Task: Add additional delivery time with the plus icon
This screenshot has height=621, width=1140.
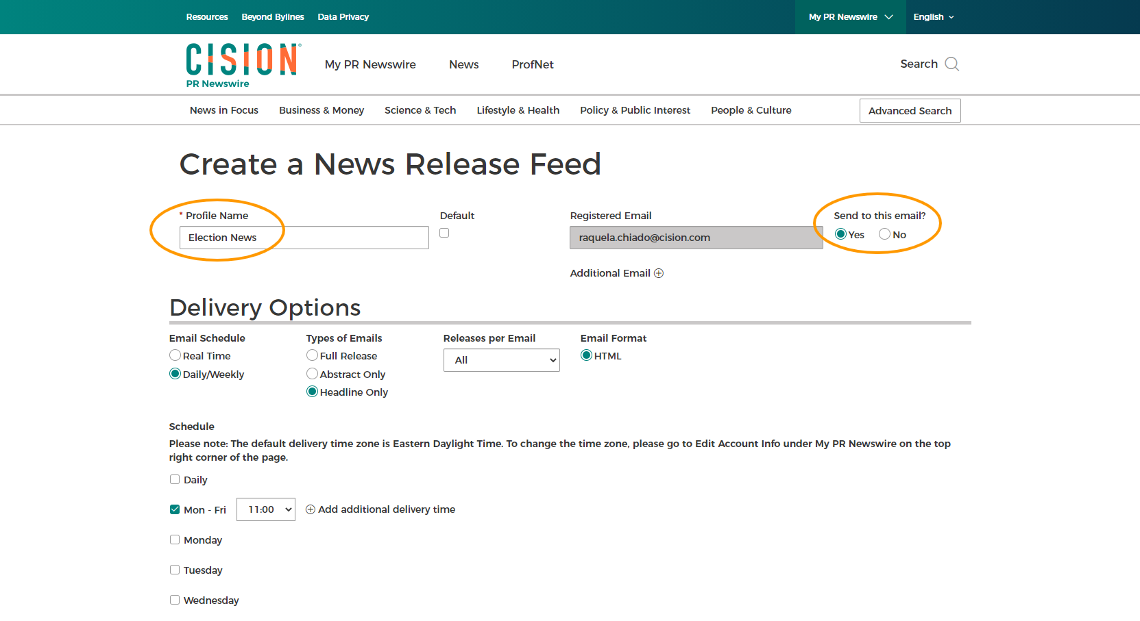Action: (x=311, y=509)
